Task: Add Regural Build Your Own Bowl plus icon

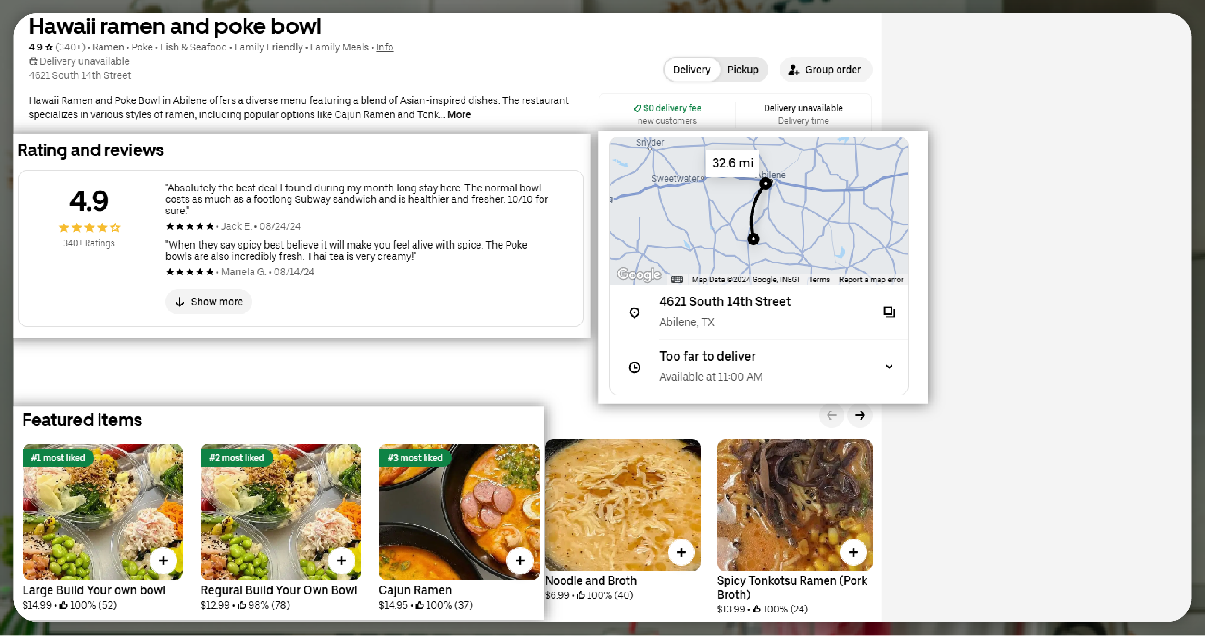Action: tap(341, 561)
